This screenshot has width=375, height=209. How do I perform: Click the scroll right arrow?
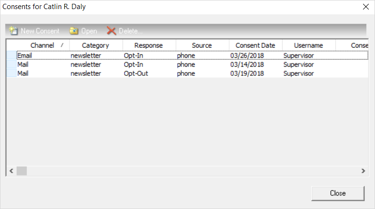tap(364, 171)
